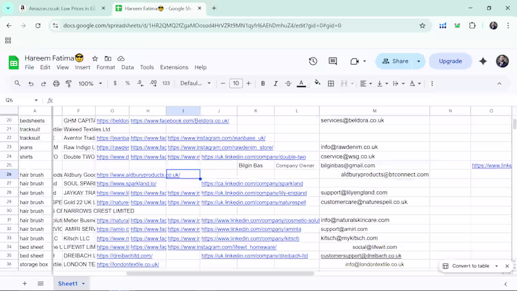
Task: Format as percent
Action: (x=127, y=83)
